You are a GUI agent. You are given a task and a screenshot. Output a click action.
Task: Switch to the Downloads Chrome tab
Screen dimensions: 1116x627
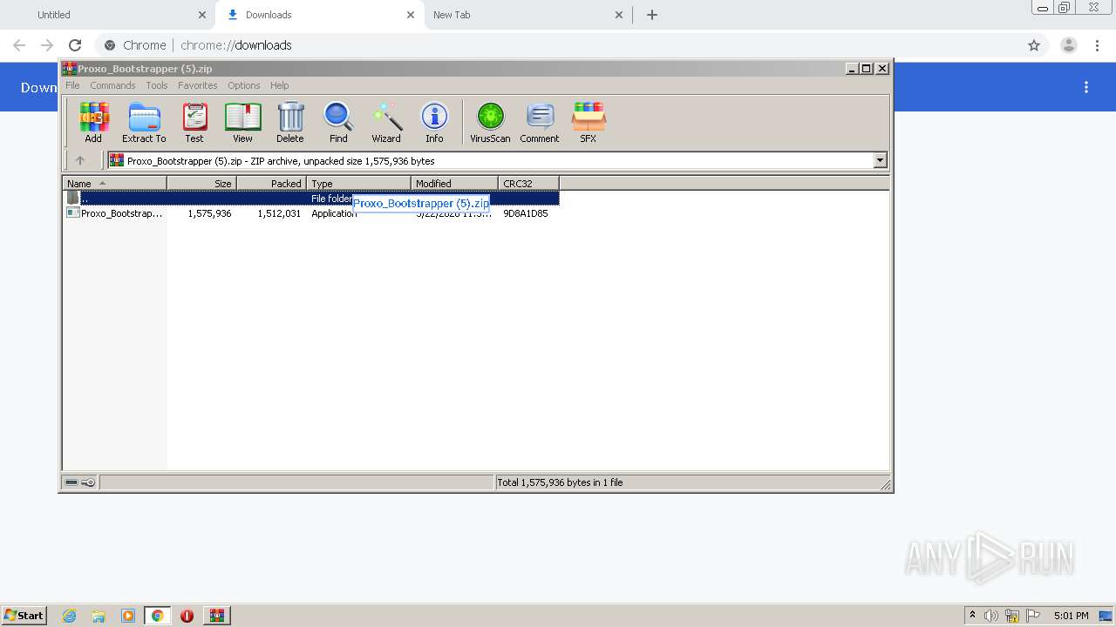(318, 15)
